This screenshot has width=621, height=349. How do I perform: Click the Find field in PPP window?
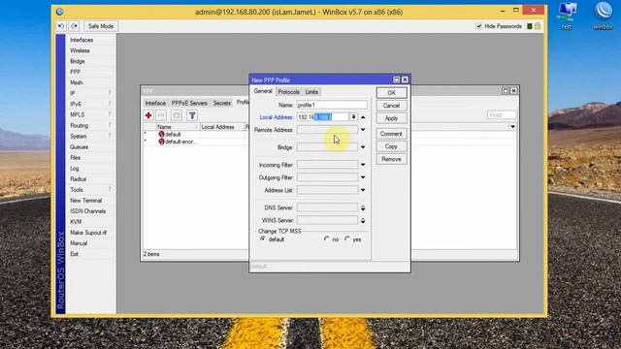(502, 114)
